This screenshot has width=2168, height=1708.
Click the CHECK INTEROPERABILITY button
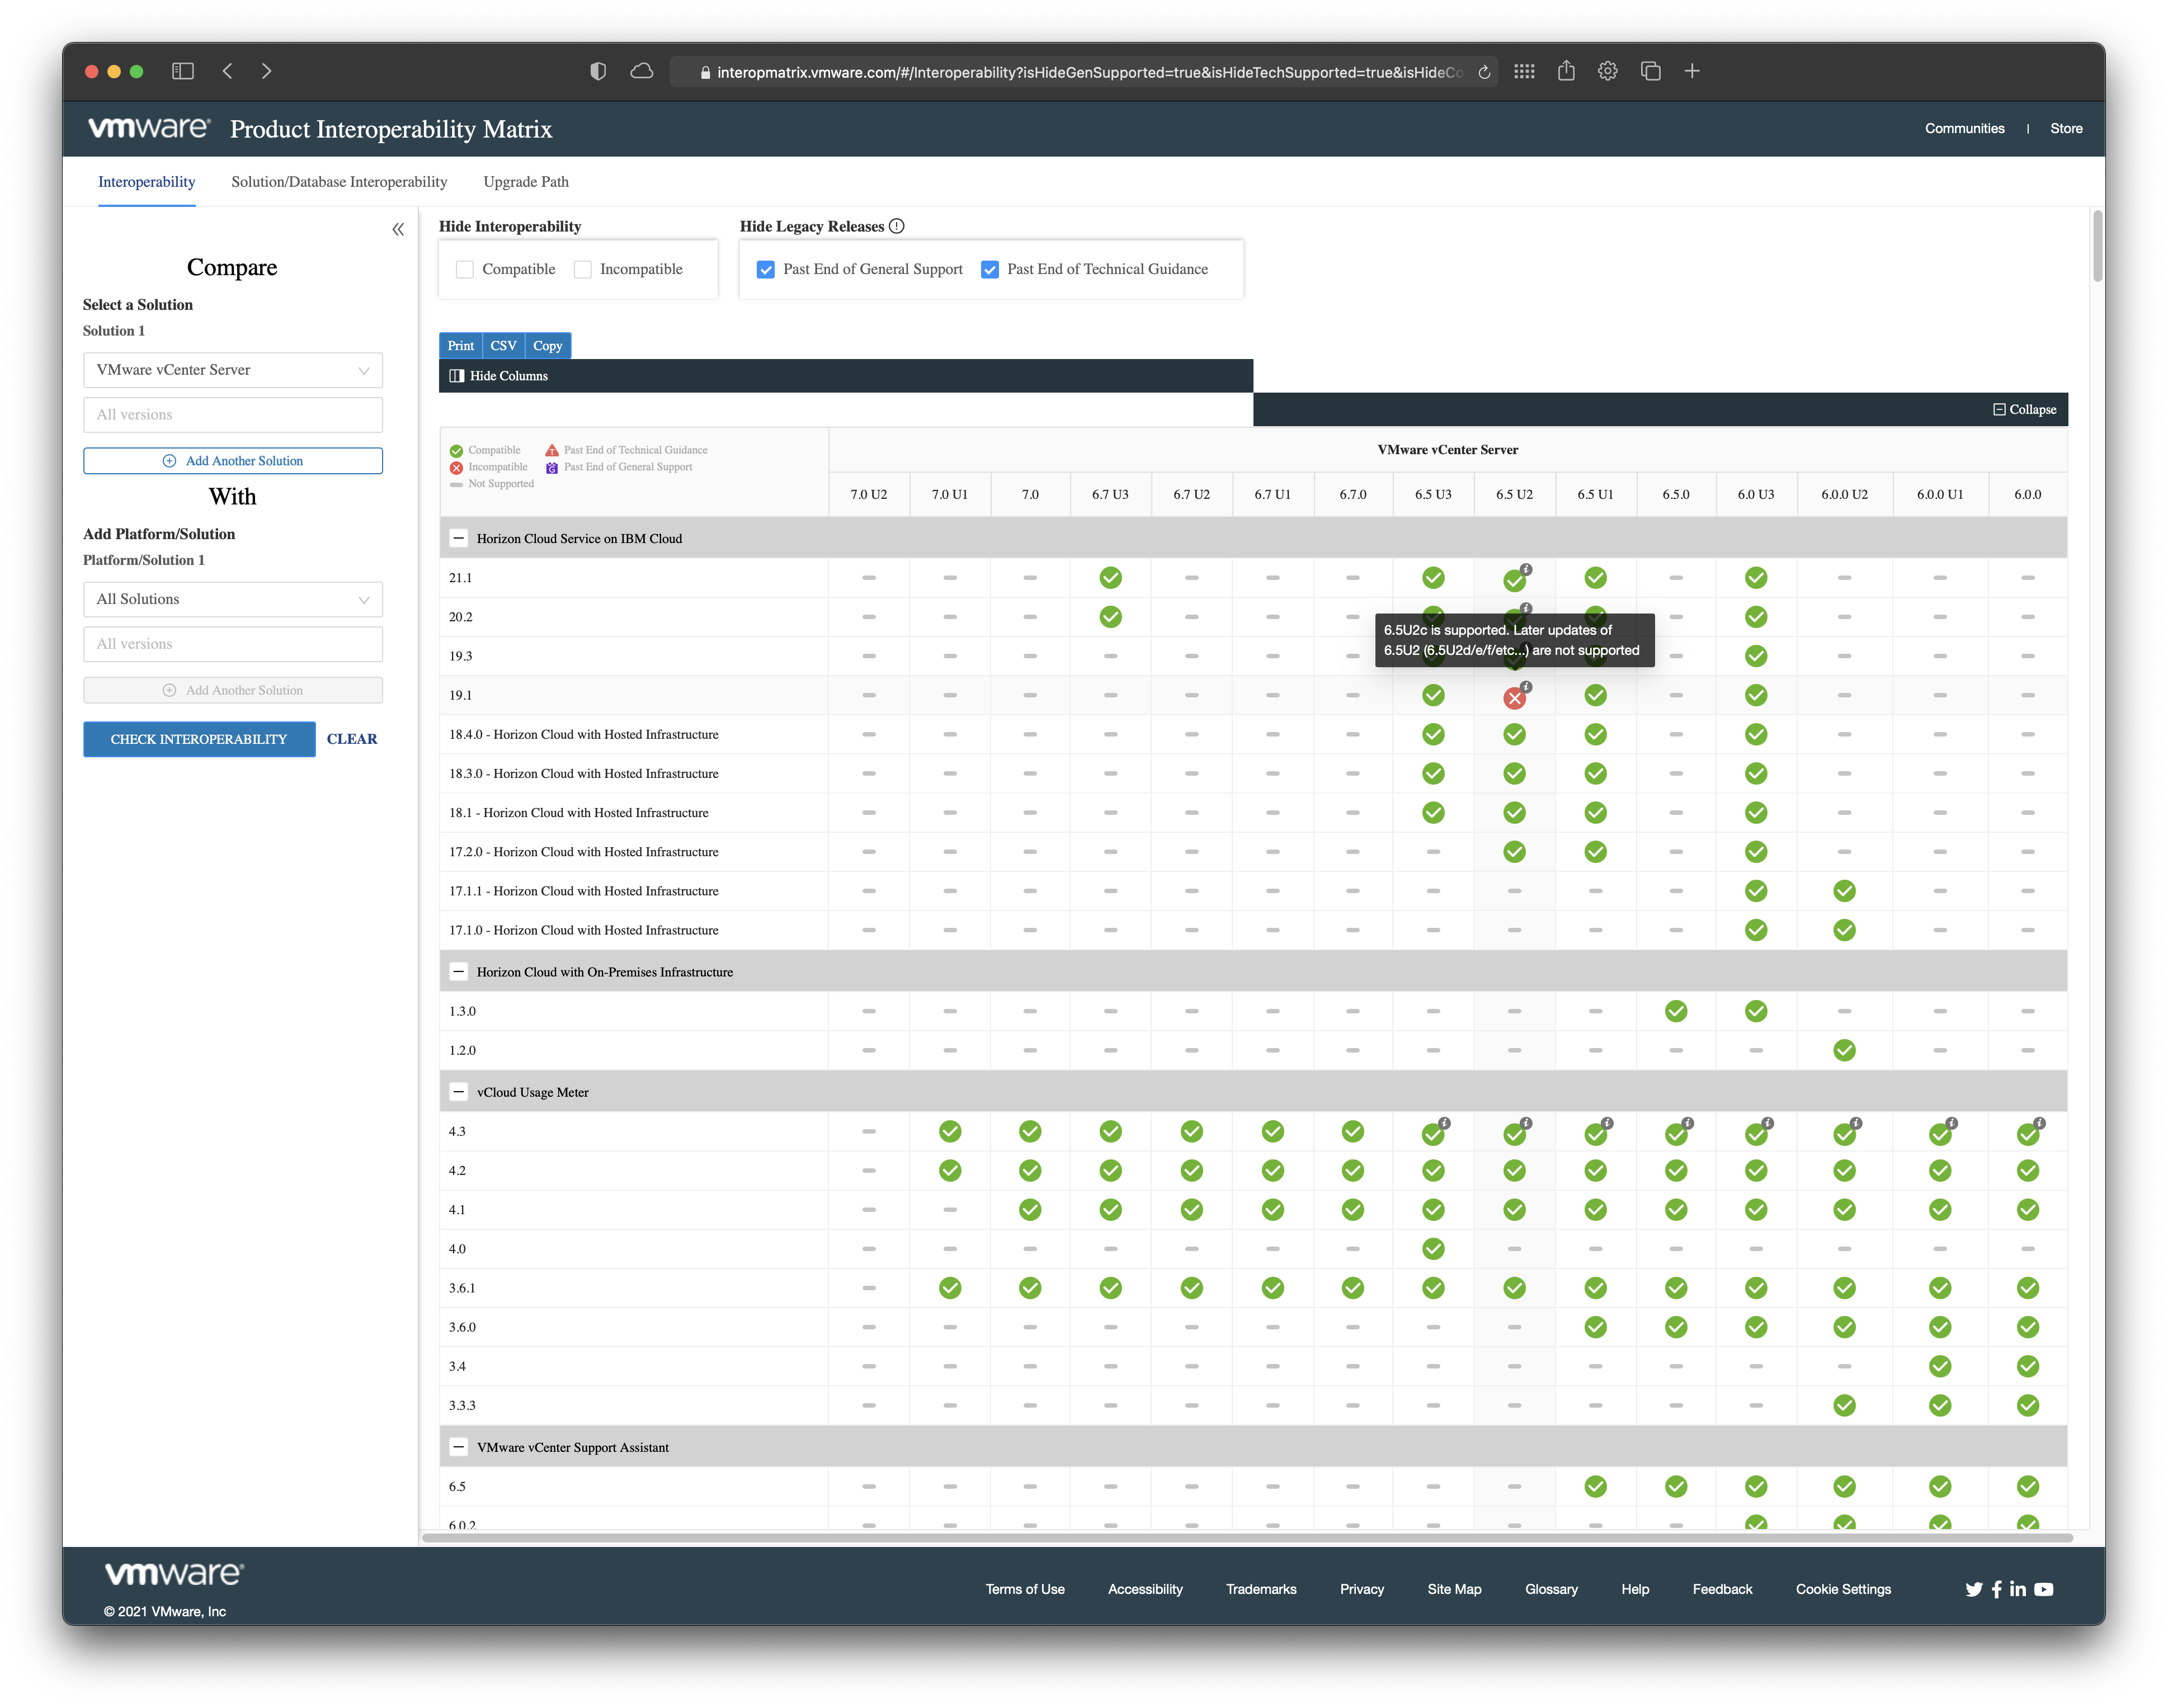click(199, 739)
